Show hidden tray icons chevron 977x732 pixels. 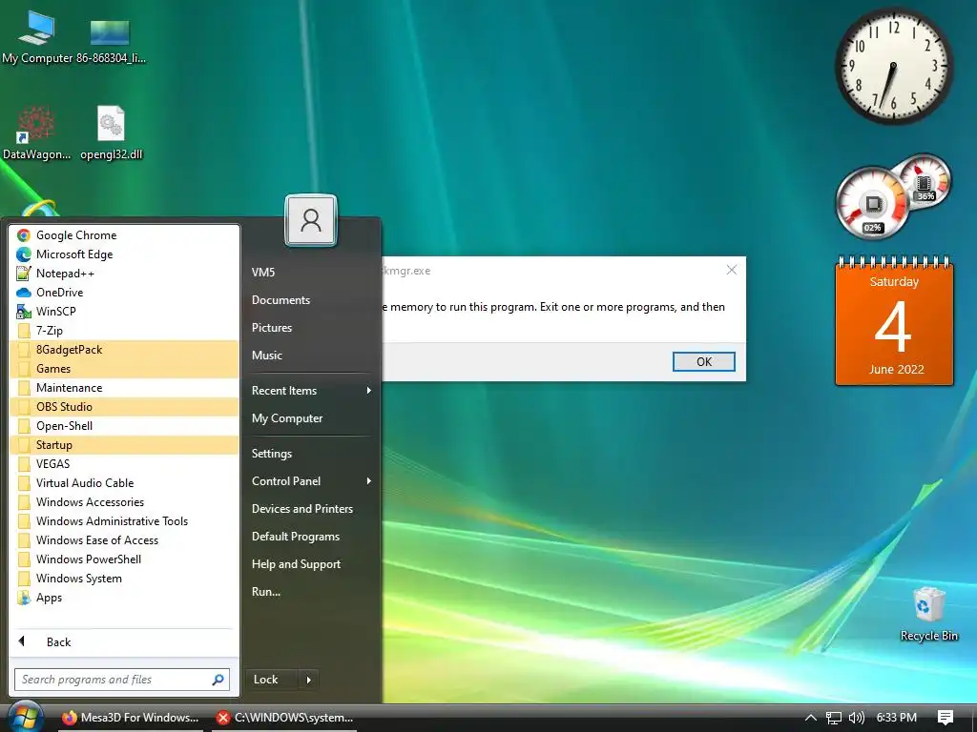(x=811, y=718)
